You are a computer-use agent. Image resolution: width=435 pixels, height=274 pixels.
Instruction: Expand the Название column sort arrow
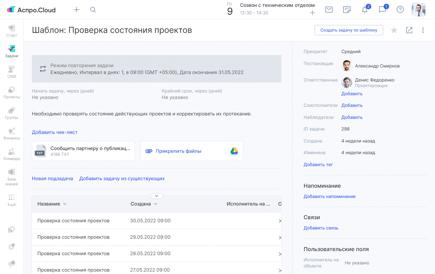click(x=65, y=204)
